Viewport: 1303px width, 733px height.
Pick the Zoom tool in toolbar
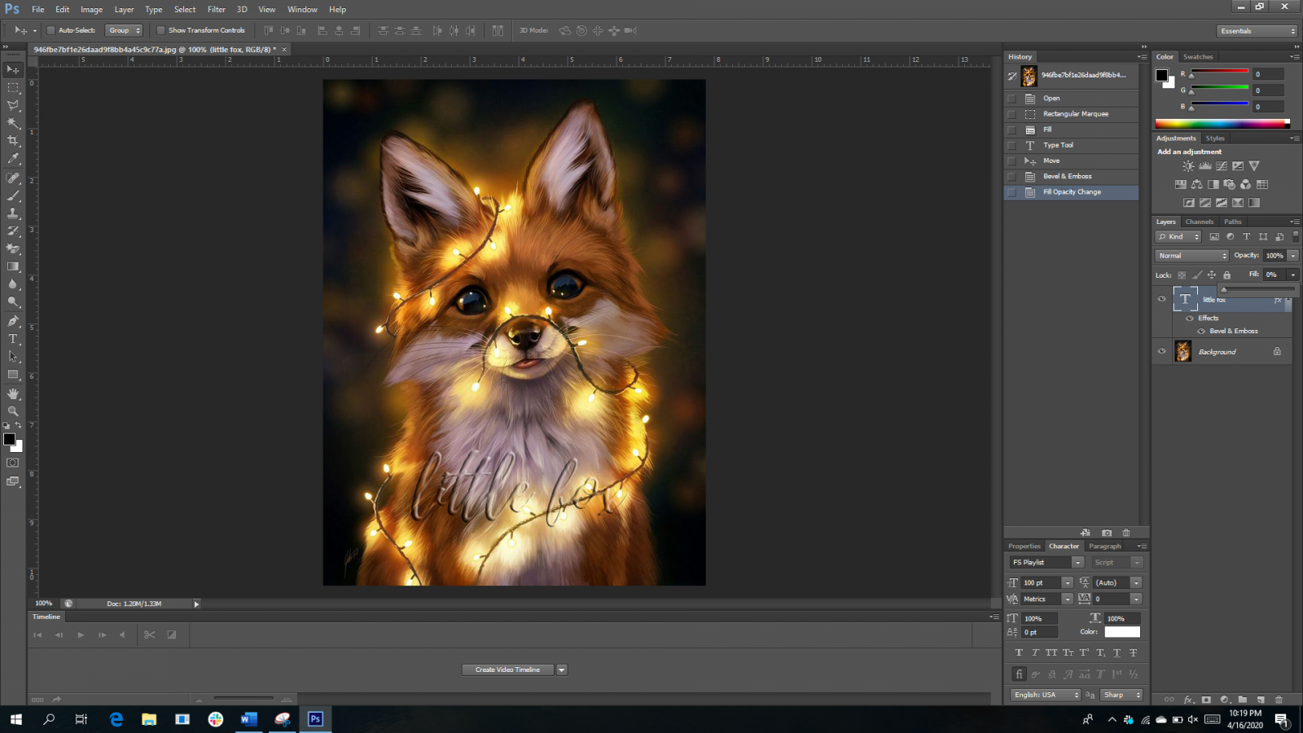pyautogui.click(x=13, y=411)
